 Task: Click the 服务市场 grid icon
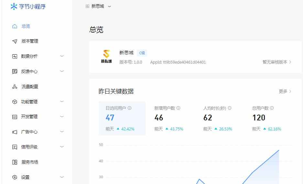pyautogui.click(x=15, y=162)
